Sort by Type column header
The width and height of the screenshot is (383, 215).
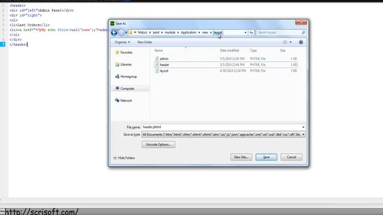[x=253, y=50]
